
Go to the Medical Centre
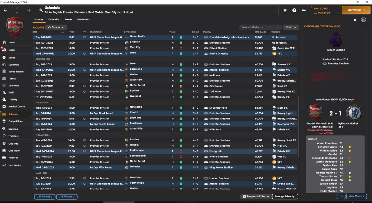point(16,107)
